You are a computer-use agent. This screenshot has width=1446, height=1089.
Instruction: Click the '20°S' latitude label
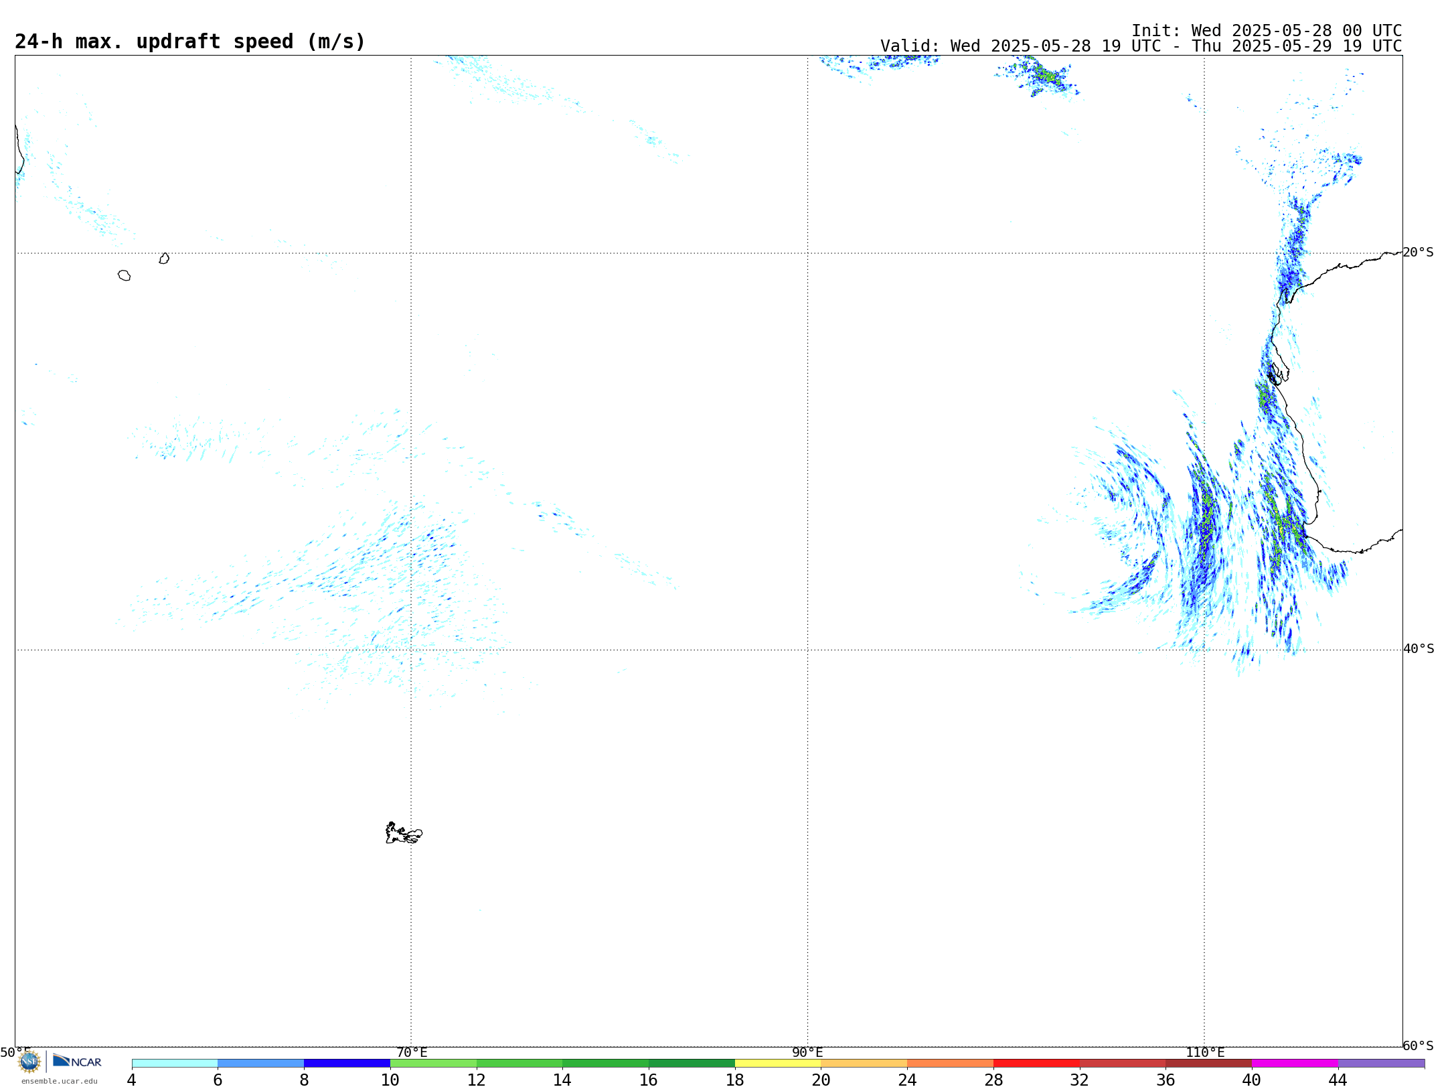pyautogui.click(x=1419, y=252)
